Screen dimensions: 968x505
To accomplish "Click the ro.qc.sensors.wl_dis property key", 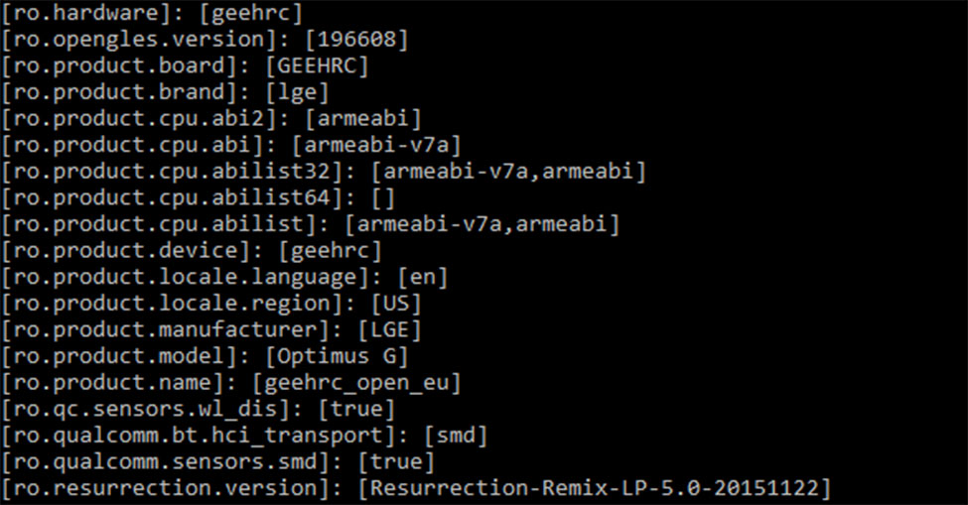I will (154, 409).
